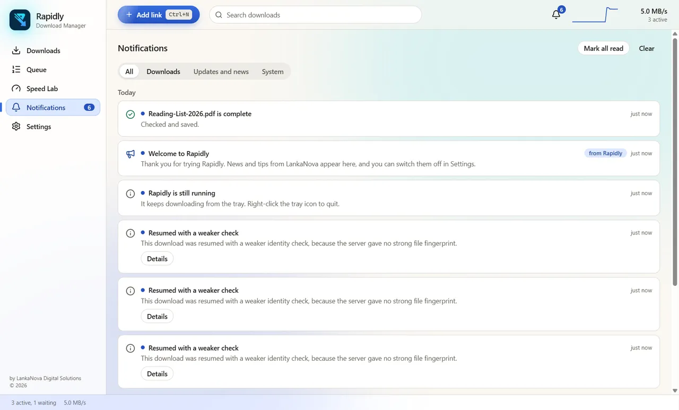Click the 5.0 MB/s speed readout at top
This screenshot has height=410, width=679.
click(654, 11)
